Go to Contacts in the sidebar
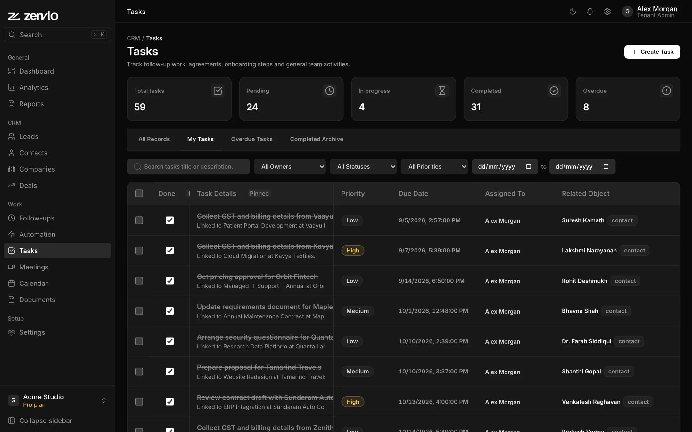Image resolution: width=692 pixels, height=432 pixels. point(57,153)
